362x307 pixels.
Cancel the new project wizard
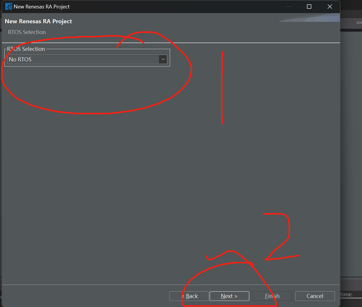(315, 296)
